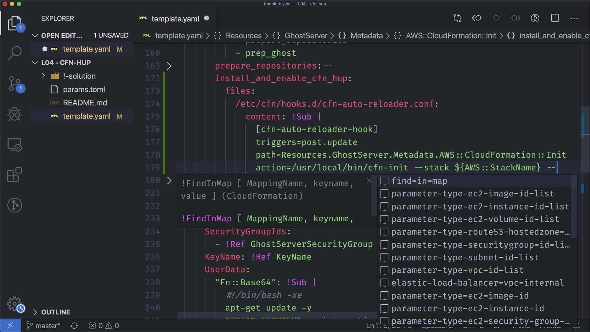590x332 pixels.
Task: Select parameter-type-vpc-id-list suggestion item
Action: (457, 270)
